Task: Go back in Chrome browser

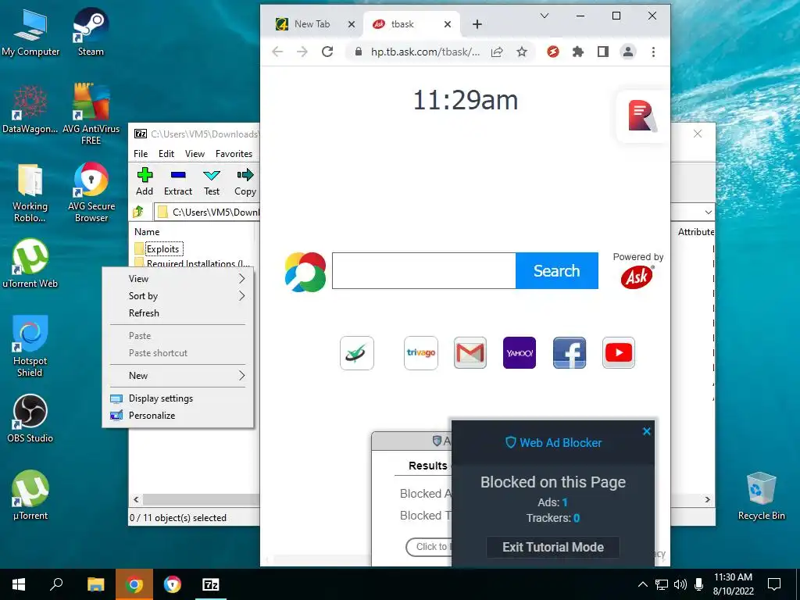Action: (x=277, y=52)
